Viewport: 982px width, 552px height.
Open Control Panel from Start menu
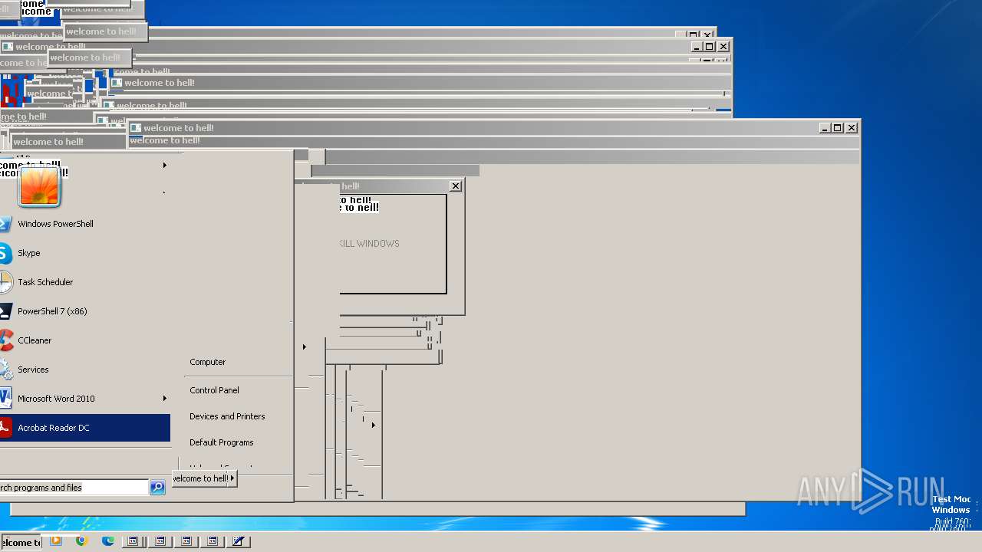pyautogui.click(x=215, y=390)
